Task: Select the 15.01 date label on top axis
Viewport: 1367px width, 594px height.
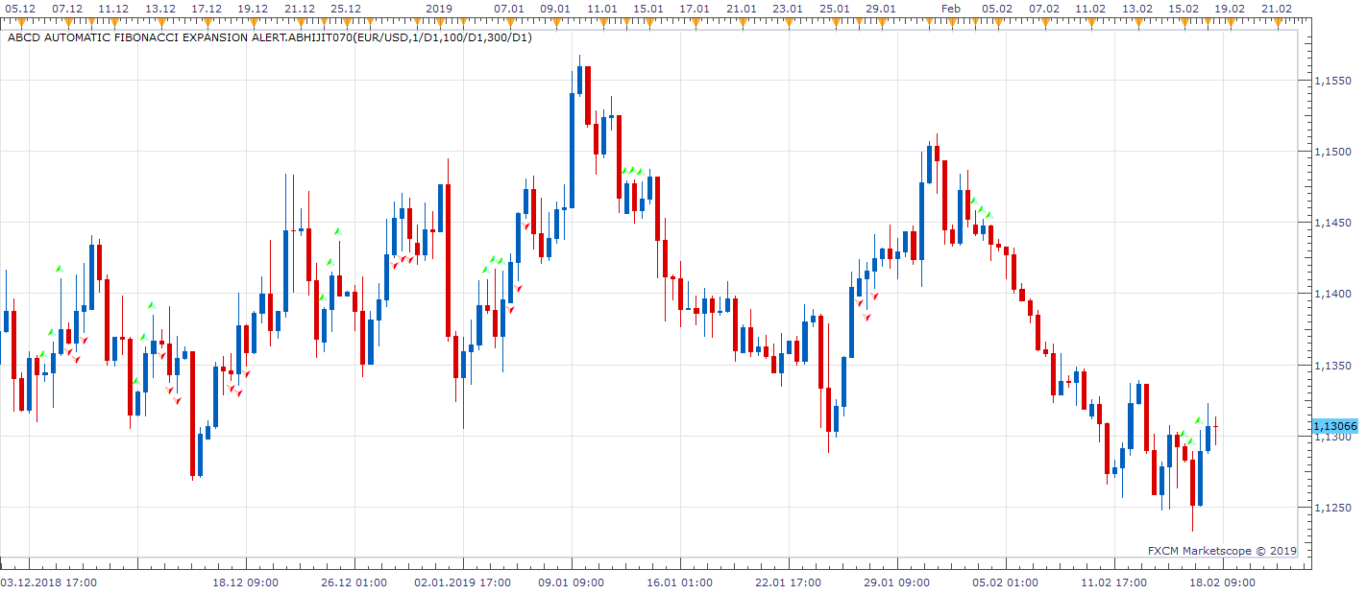Action: pos(648,8)
